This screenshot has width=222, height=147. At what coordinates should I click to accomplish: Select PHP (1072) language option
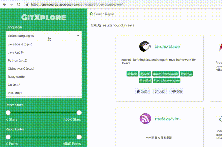(43, 93)
